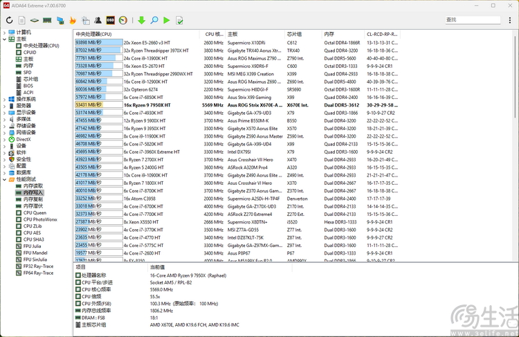Click the user silhouette toolbar icon

pos(98,21)
